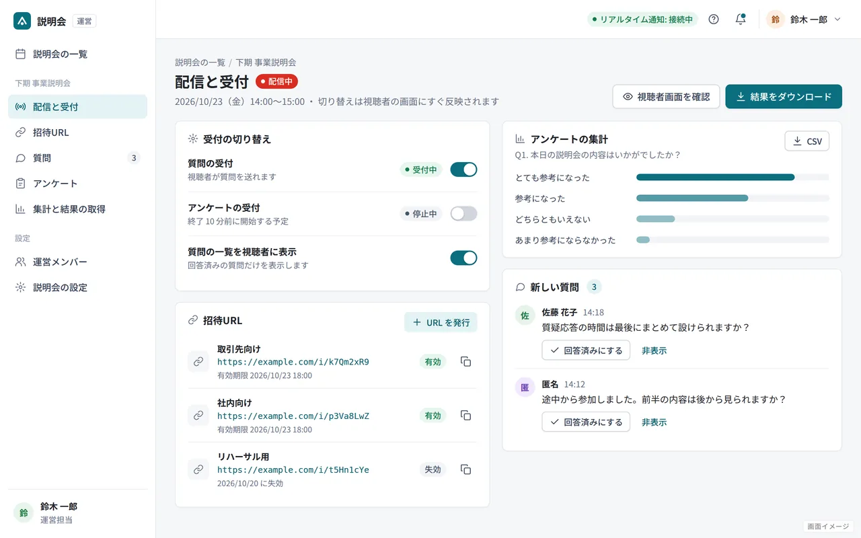
Task: Open 説明会の一覧 in the sidebar
Action: 77,54
